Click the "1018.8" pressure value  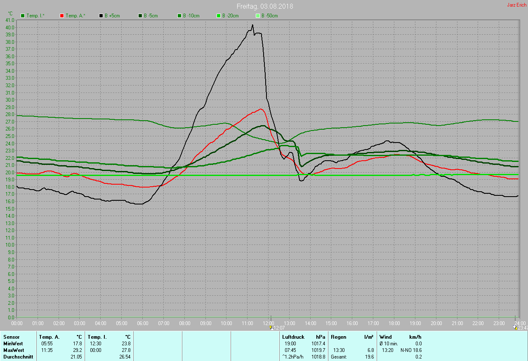pos(318,357)
